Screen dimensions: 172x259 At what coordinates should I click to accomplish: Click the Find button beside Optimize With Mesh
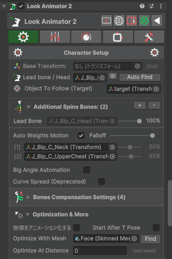point(151,239)
